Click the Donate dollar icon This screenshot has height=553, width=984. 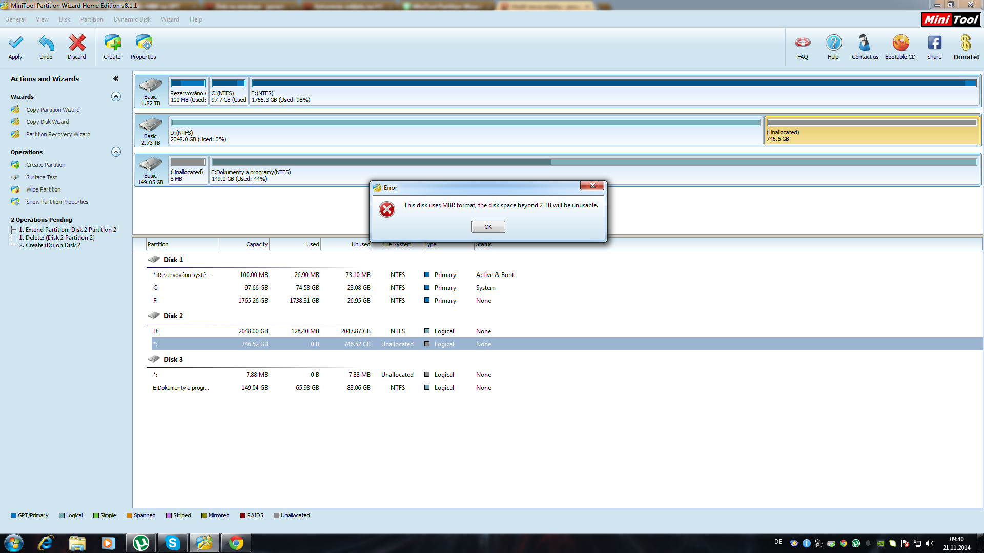click(966, 43)
